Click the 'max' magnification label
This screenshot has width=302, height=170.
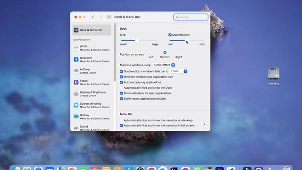click(x=202, y=44)
